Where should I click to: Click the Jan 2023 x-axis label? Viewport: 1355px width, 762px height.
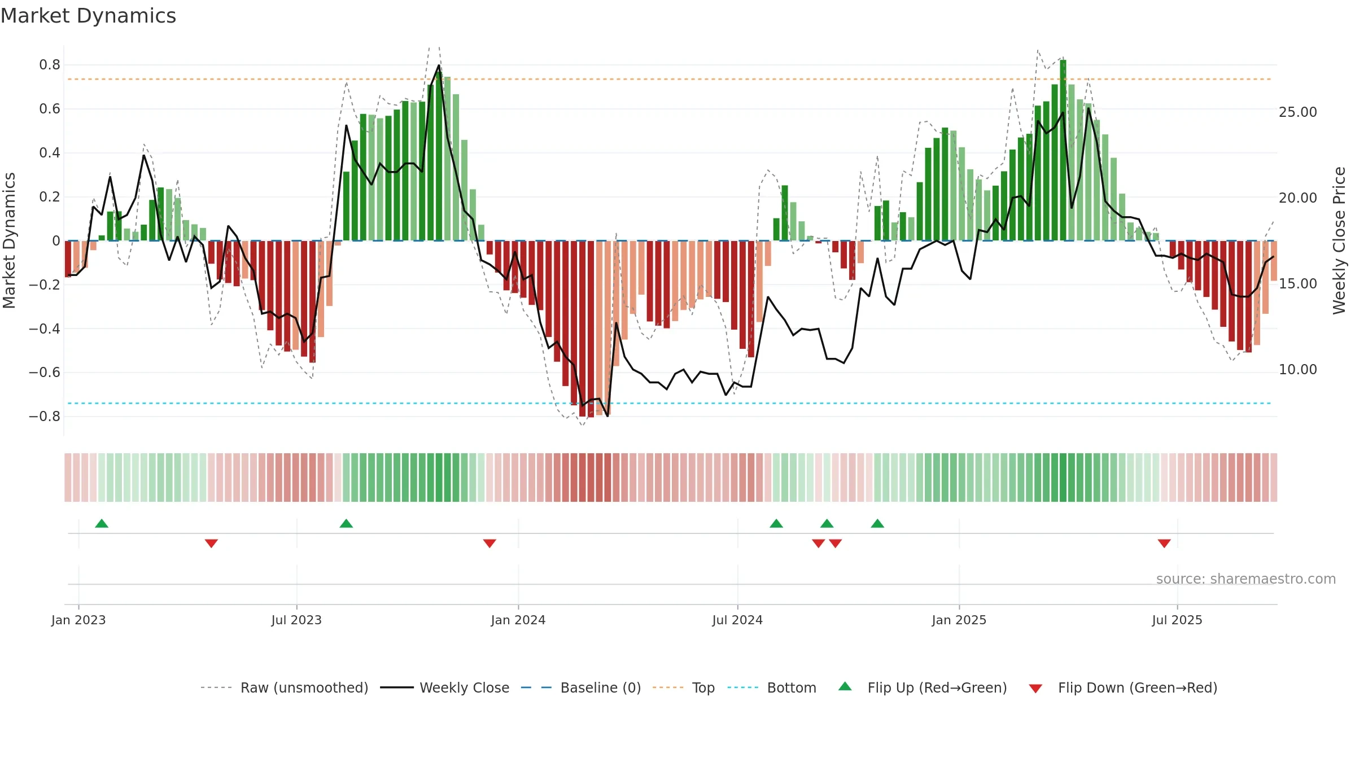pos(78,620)
